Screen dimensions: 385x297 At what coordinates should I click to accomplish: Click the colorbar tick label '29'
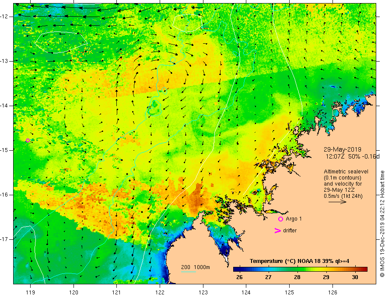(326, 277)
